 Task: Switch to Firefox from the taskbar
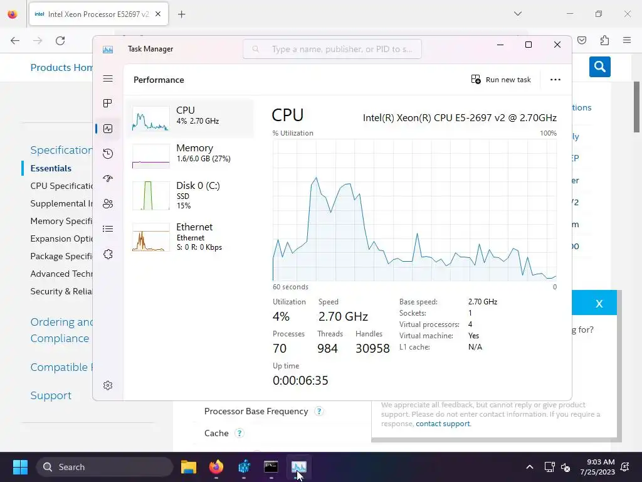click(x=216, y=467)
